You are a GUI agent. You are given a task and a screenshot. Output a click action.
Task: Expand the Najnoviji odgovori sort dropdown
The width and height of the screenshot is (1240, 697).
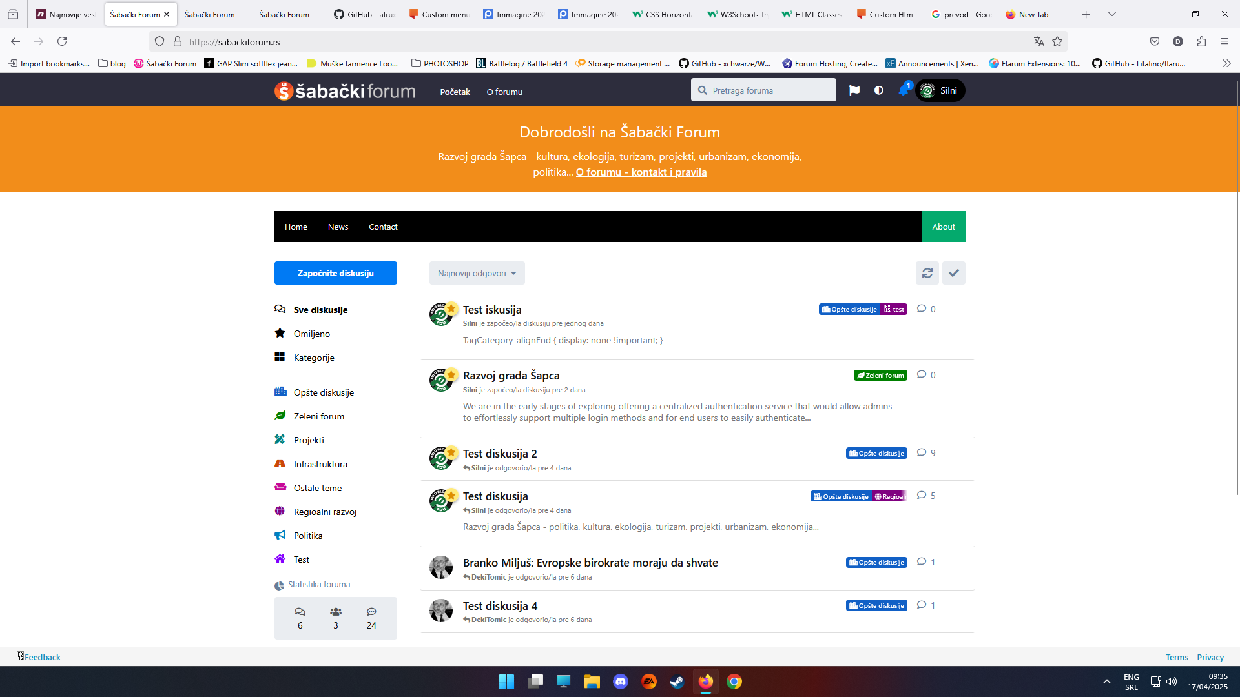click(477, 273)
